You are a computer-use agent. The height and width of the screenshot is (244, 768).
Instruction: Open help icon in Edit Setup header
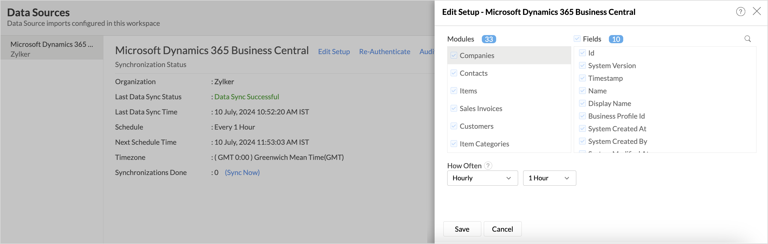coord(740,11)
